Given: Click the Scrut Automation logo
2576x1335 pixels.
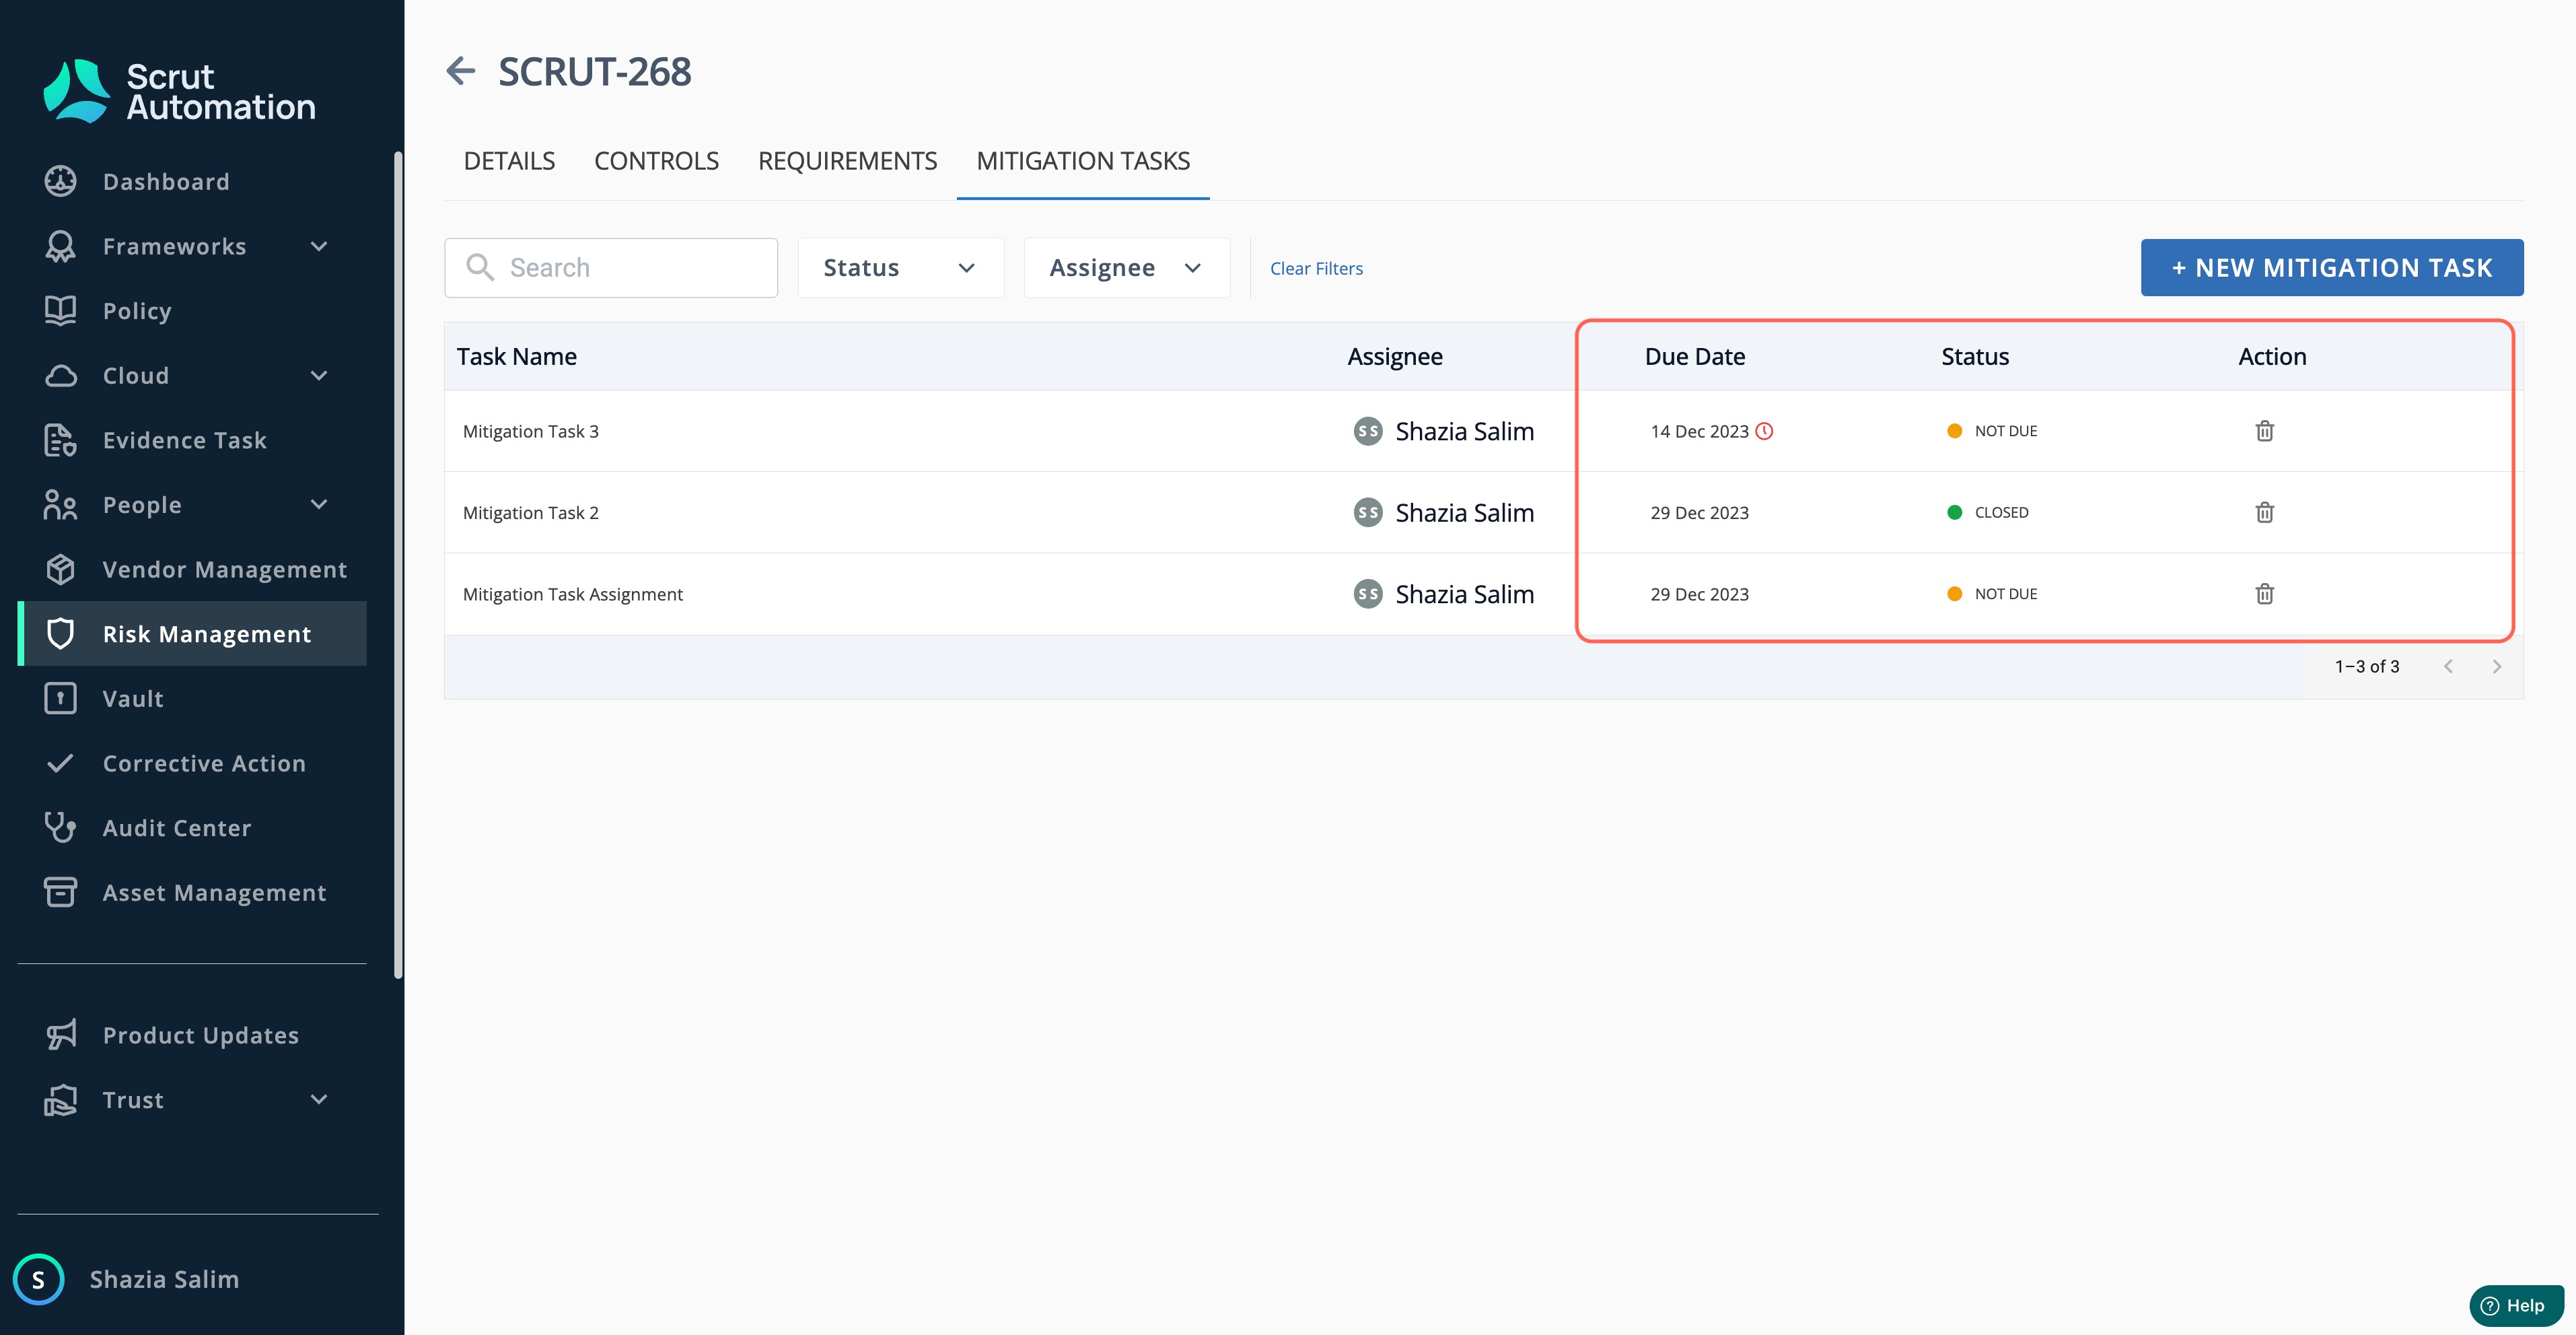Looking at the screenshot, I should coord(180,91).
